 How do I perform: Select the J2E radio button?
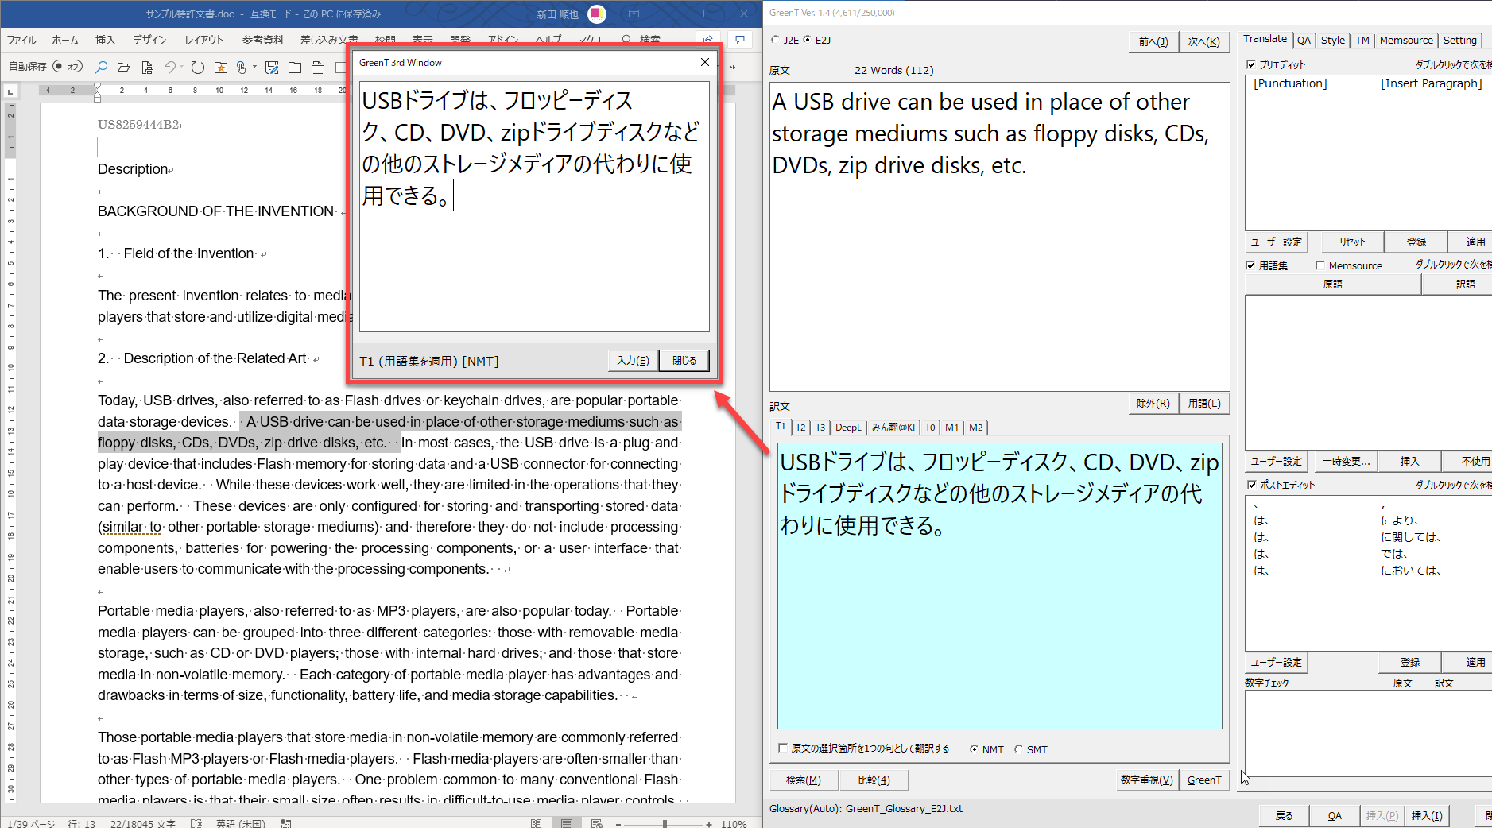tap(776, 40)
